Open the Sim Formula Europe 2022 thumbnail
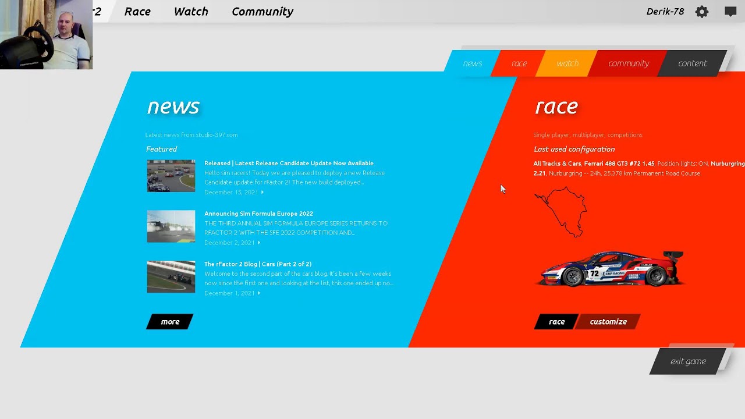 coord(171,226)
